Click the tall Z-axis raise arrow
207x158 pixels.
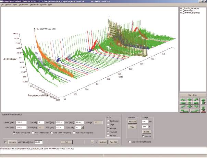pyautogui.click(x=204, y=101)
